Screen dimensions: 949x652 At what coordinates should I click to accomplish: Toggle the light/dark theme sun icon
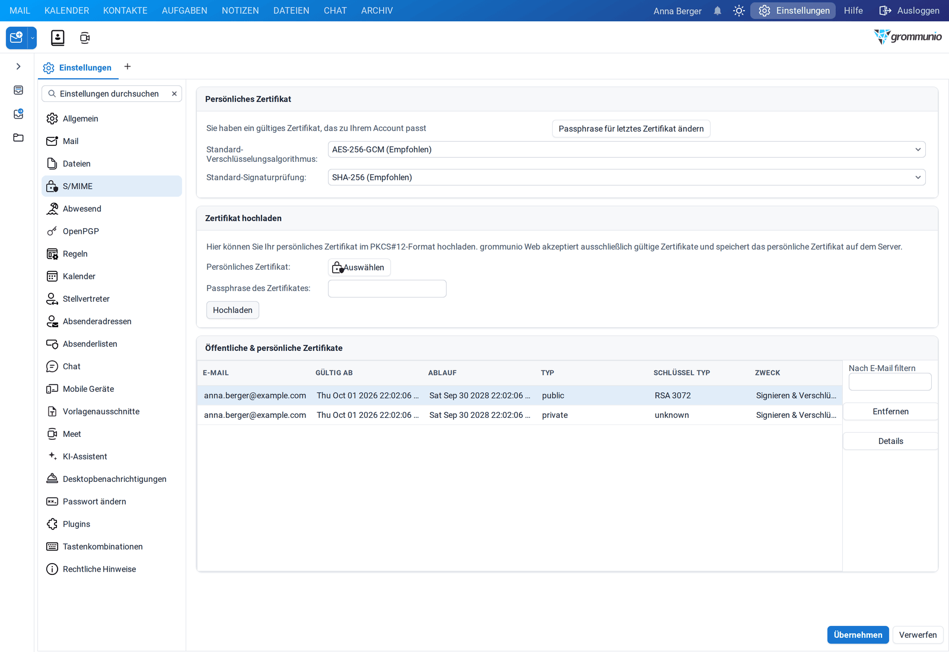tap(738, 11)
